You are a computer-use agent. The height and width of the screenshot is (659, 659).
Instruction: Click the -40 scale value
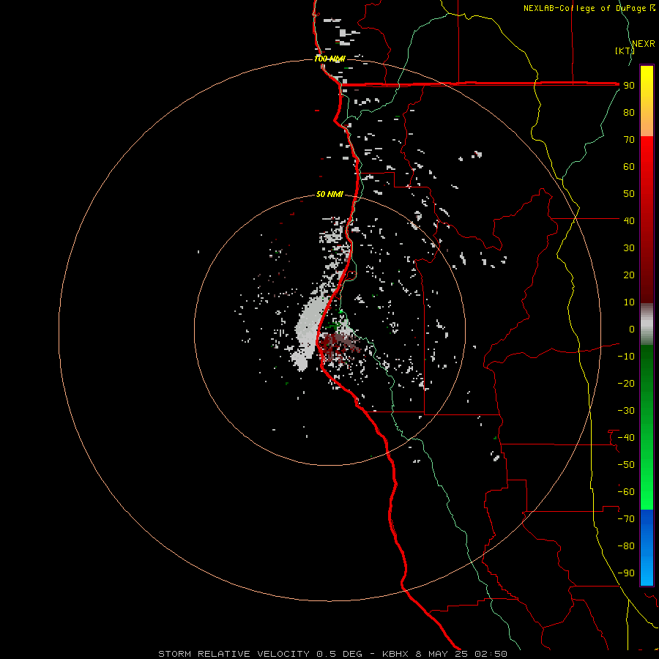[626, 438]
